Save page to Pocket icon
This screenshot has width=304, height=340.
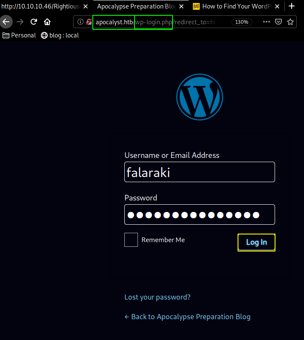coord(278,22)
